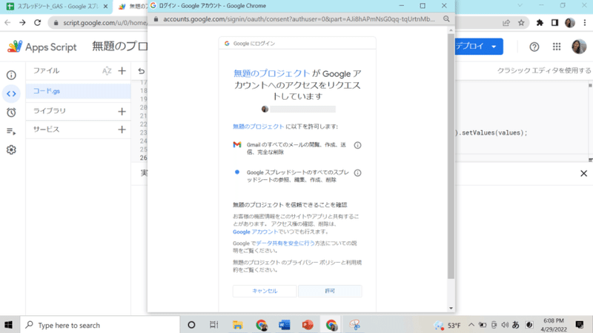The height and width of the screenshot is (333, 593).
Task: Open Chrome three-dot menu
Action: pos(585,23)
